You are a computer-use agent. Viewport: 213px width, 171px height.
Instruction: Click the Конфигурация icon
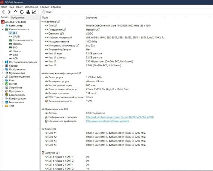[x=7, y=99]
